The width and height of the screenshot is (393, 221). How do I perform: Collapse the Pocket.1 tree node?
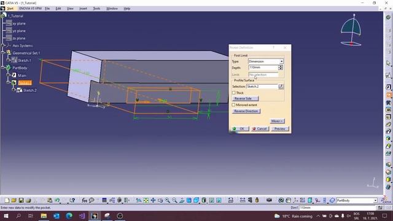8,82
